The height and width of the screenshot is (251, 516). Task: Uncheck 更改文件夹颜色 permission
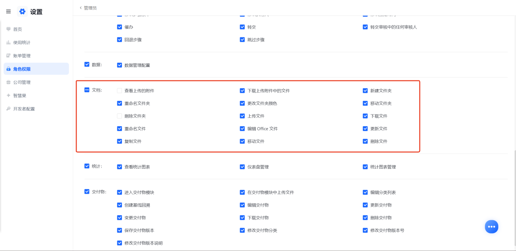click(x=242, y=103)
